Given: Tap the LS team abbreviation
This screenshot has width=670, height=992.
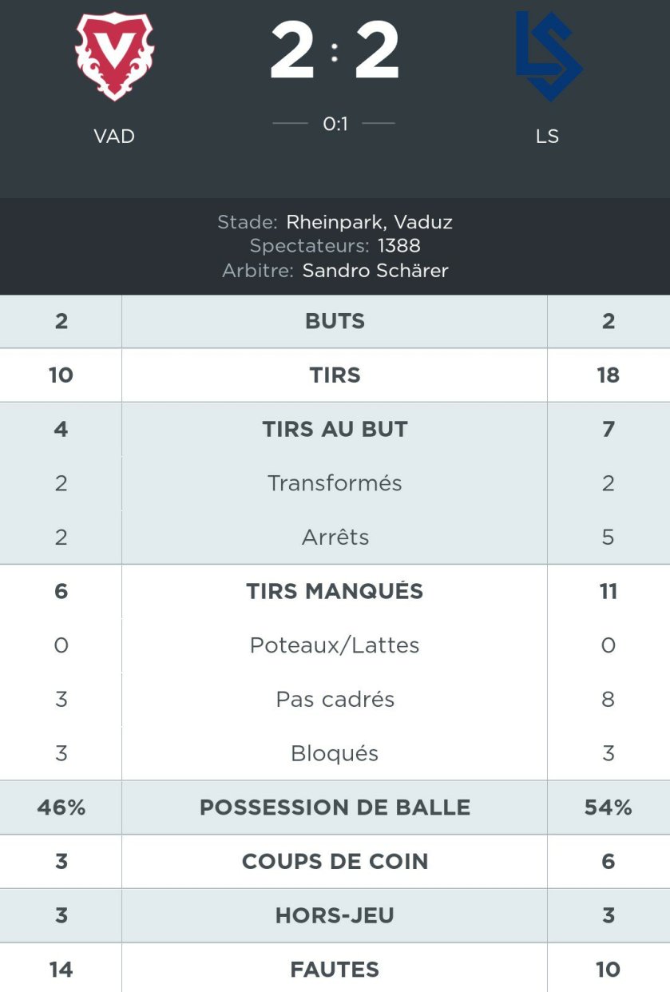Looking at the screenshot, I should pyautogui.click(x=548, y=137).
